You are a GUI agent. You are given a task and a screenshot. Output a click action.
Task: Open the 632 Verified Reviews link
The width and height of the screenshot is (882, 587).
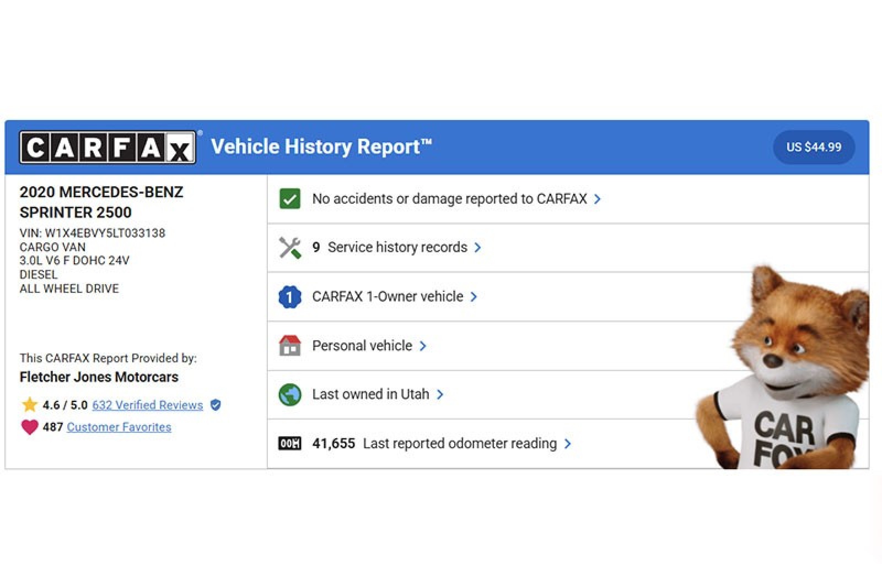click(x=147, y=405)
